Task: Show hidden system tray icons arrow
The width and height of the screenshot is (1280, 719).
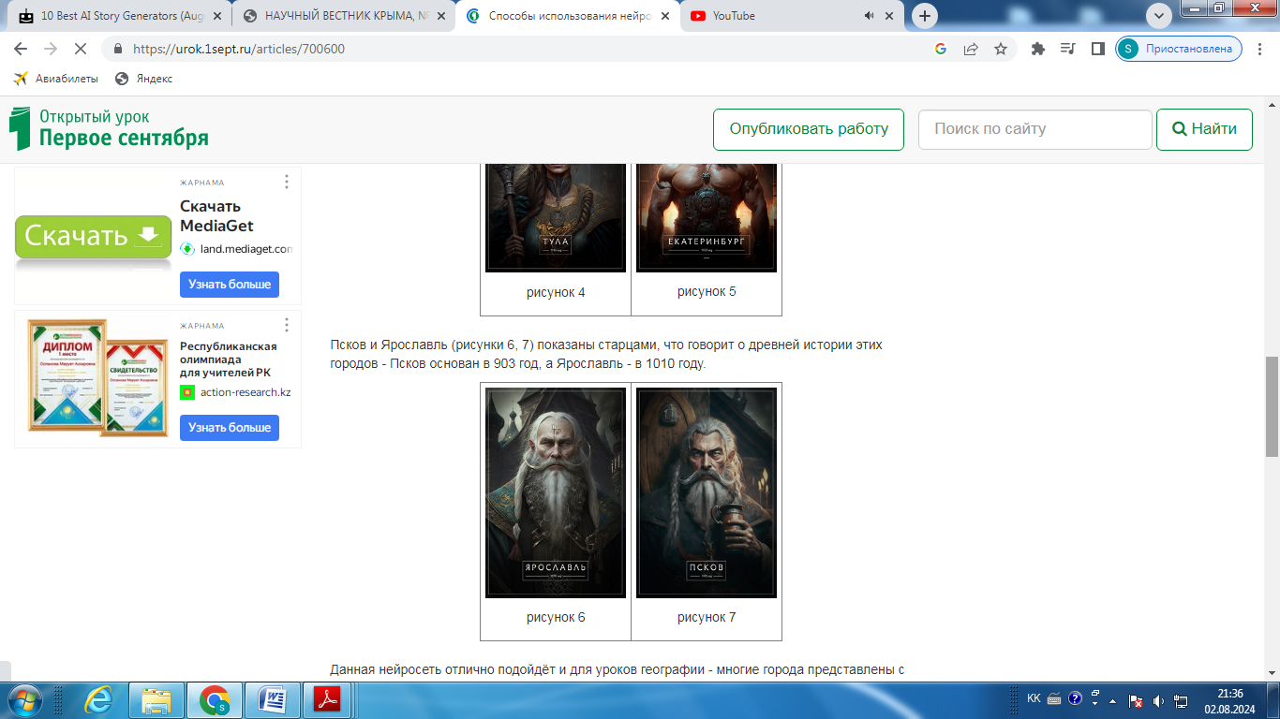Action: [x=1112, y=700]
